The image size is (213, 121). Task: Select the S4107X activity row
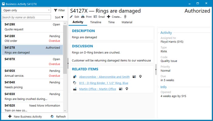[x=32, y=62]
